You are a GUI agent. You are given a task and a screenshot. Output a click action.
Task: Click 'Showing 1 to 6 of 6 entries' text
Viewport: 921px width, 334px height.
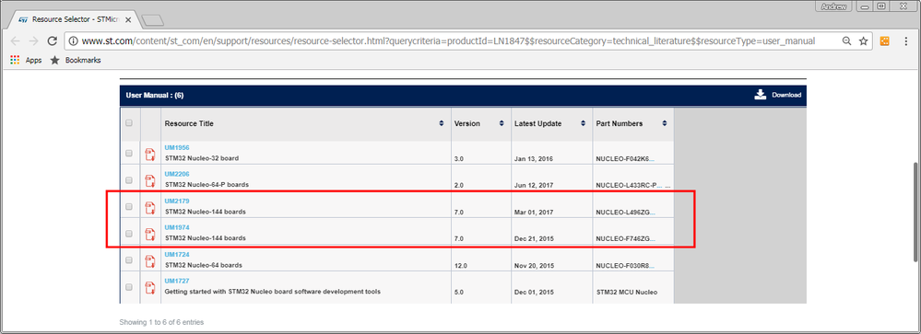(x=161, y=322)
